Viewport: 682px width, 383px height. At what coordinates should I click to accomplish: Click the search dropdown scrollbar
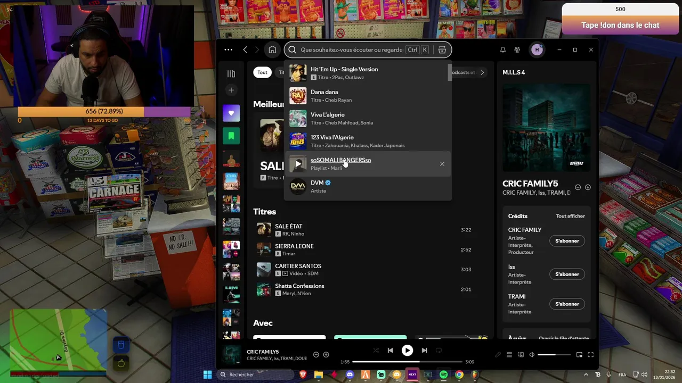coord(450,72)
